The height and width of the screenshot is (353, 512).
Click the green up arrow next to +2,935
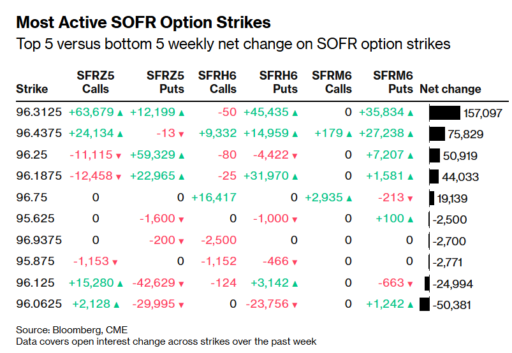[349, 198]
